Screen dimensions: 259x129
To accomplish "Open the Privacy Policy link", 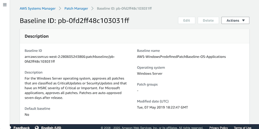I will [219, 128].
